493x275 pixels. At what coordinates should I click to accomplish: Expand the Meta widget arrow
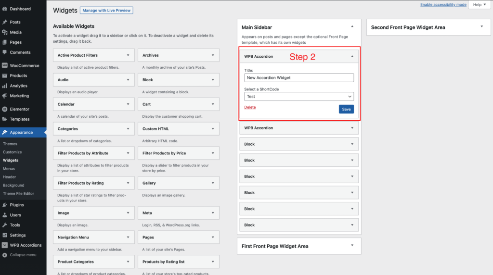(213, 213)
